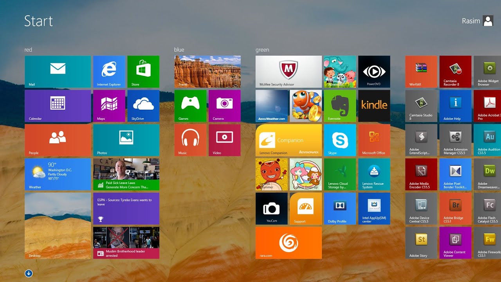Viewport: 501px width, 282px height.
Task: Open the Paid Sick Leave Laws finance tile
Action: coord(126,174)
